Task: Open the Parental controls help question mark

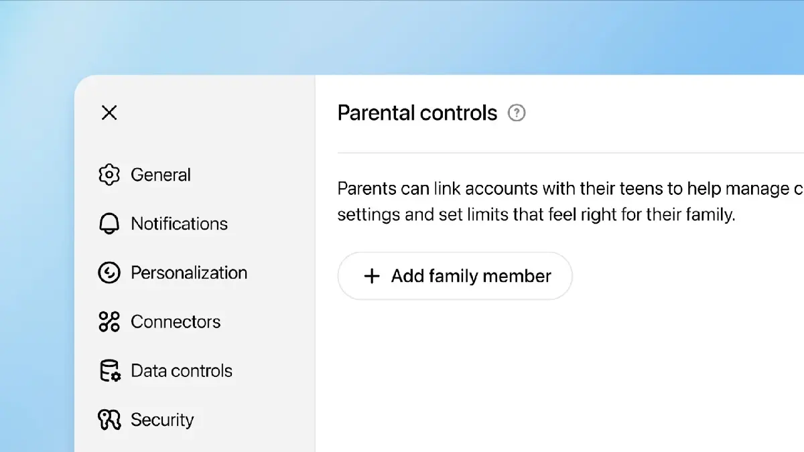Action: point(517,113)
